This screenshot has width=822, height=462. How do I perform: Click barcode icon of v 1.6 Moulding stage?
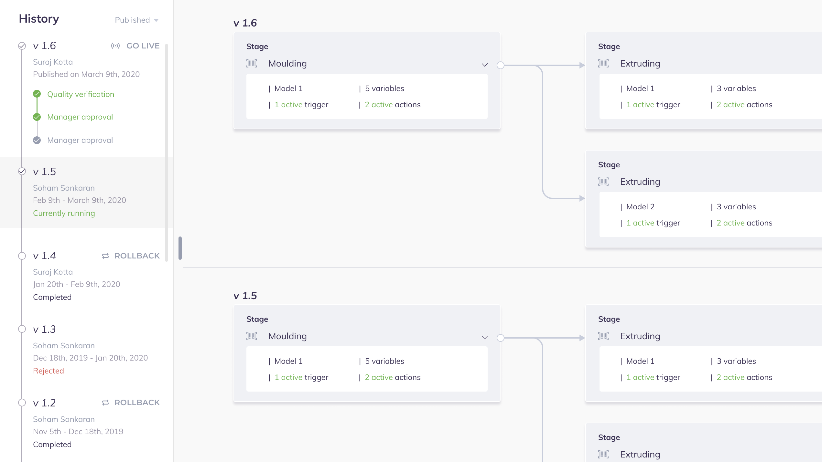pyautogui.click(x=252, y=63)
